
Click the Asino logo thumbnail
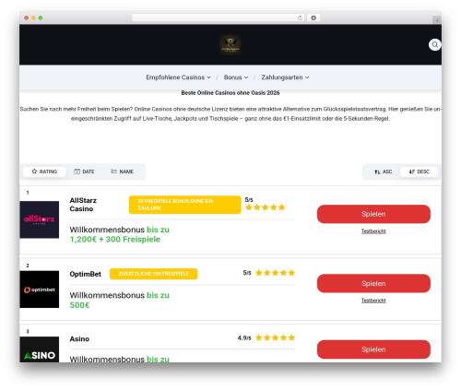40,349
